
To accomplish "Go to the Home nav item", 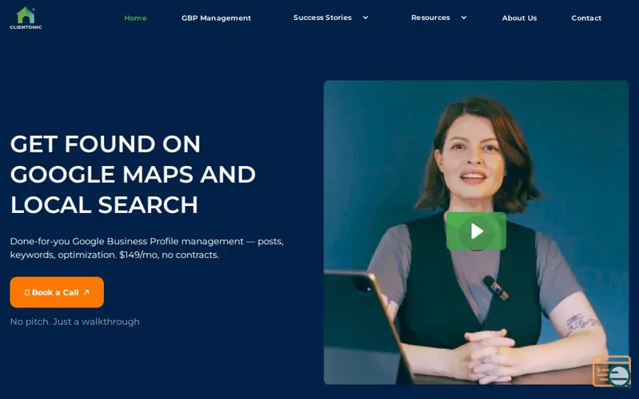I will (135, 18).
